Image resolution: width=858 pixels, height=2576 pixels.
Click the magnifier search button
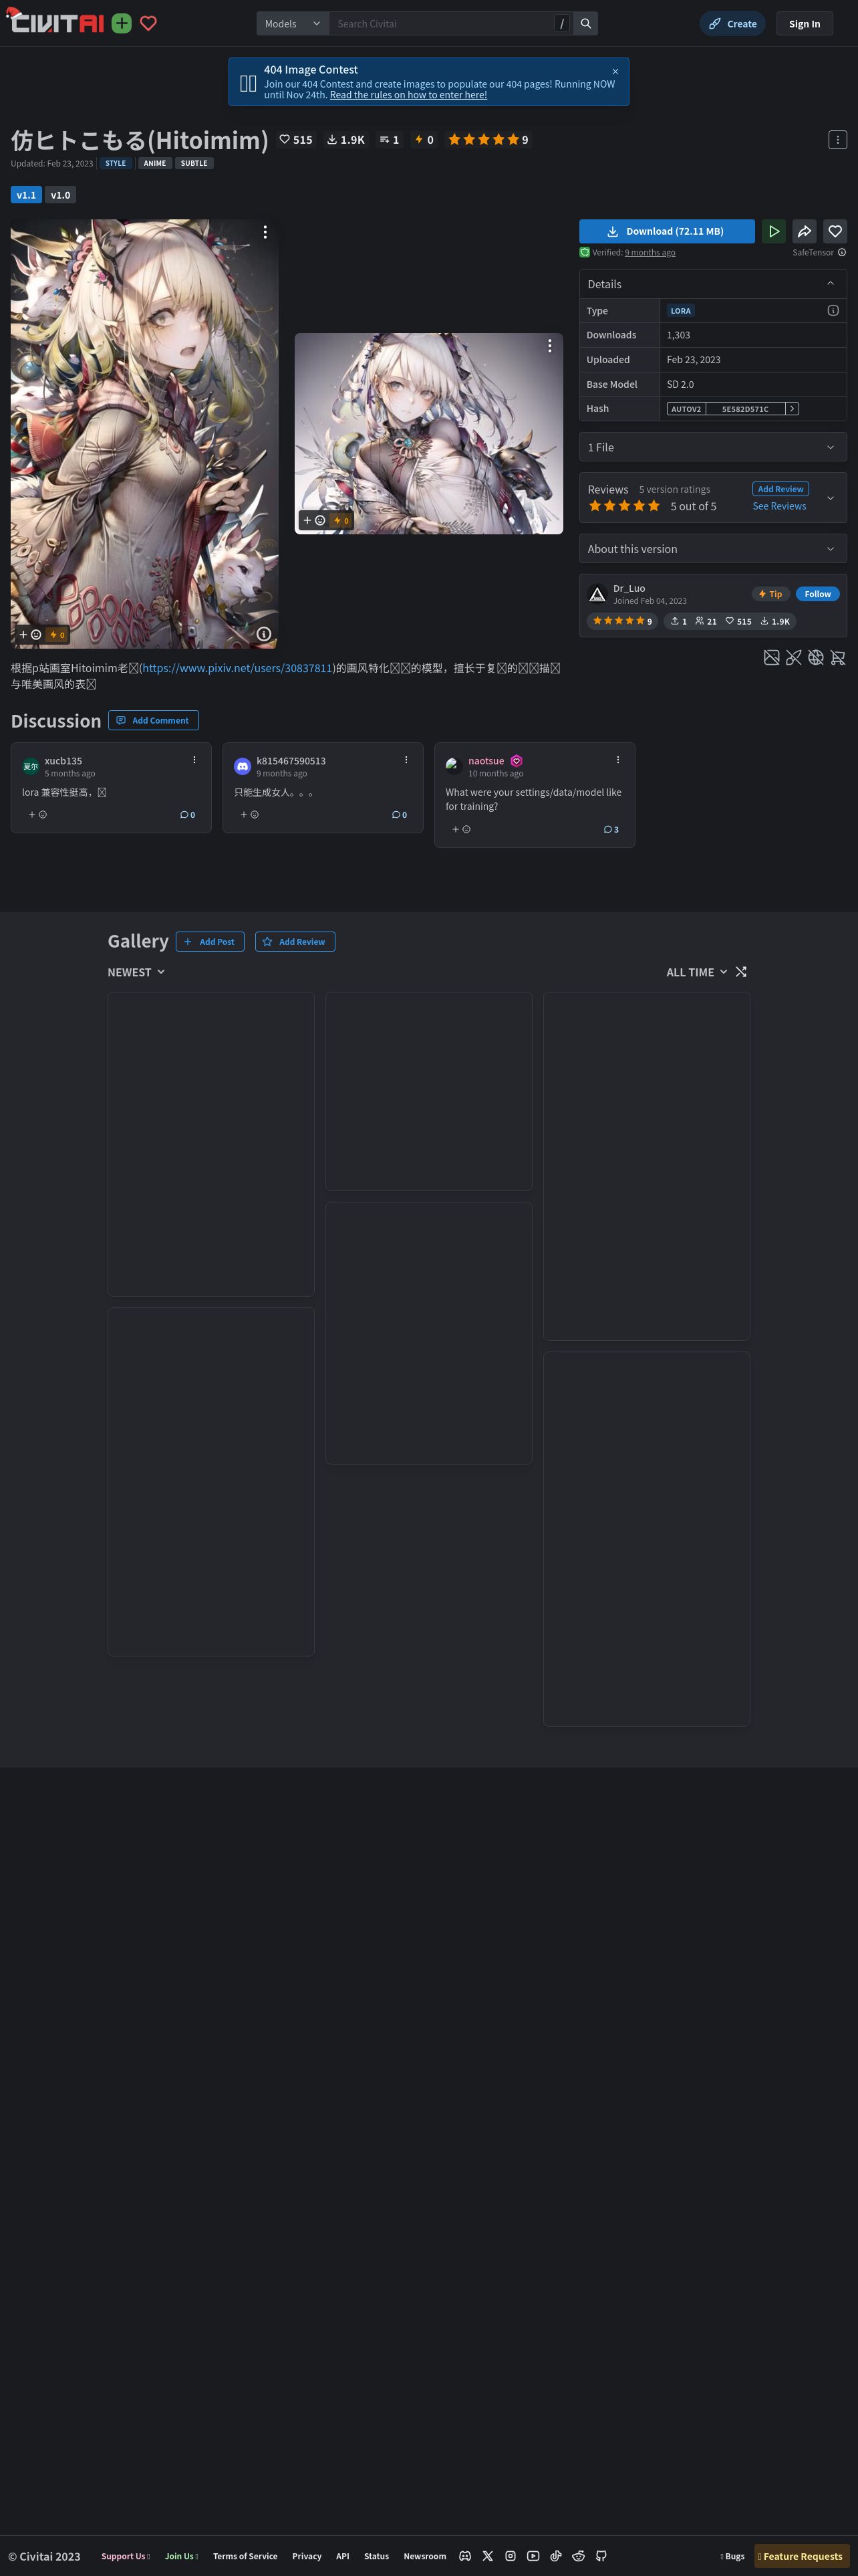(586, 23)
